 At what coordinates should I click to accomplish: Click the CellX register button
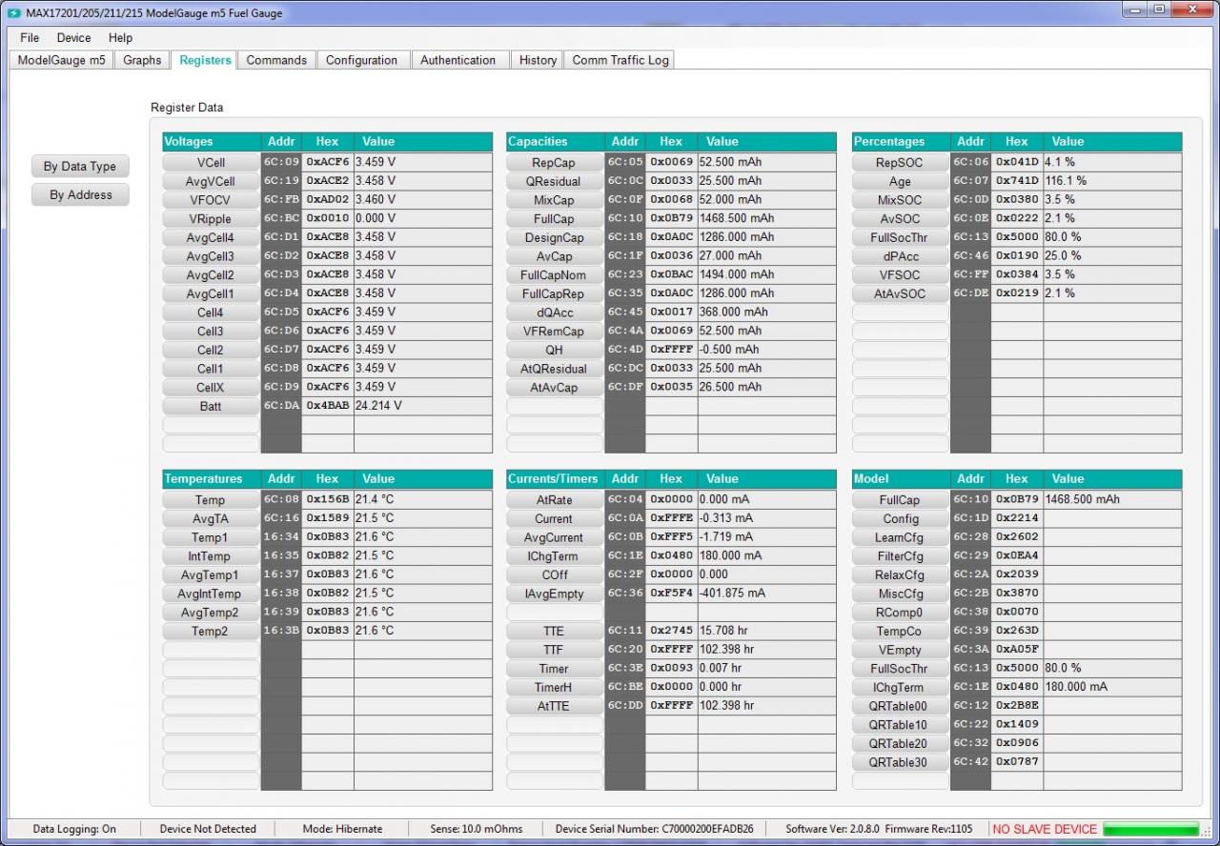(x=211, y=388)
